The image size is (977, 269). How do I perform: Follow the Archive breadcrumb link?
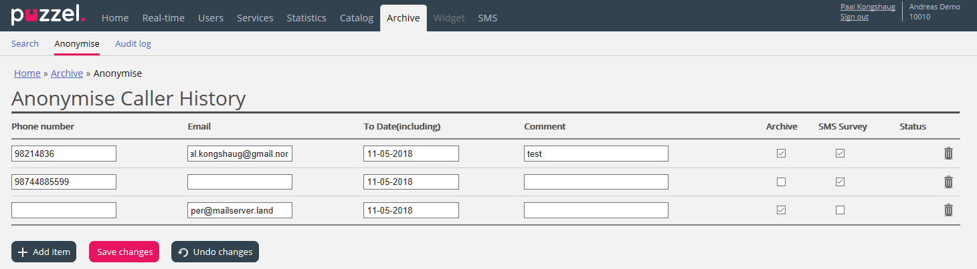(x=67, y=73)
